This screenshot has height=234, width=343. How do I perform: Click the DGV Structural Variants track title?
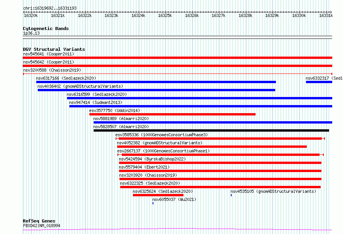point(54,49)
